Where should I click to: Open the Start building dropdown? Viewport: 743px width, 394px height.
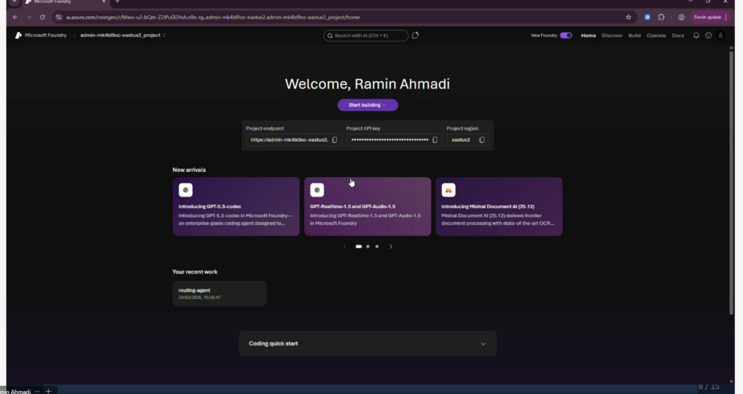click(x=367, y=105)
